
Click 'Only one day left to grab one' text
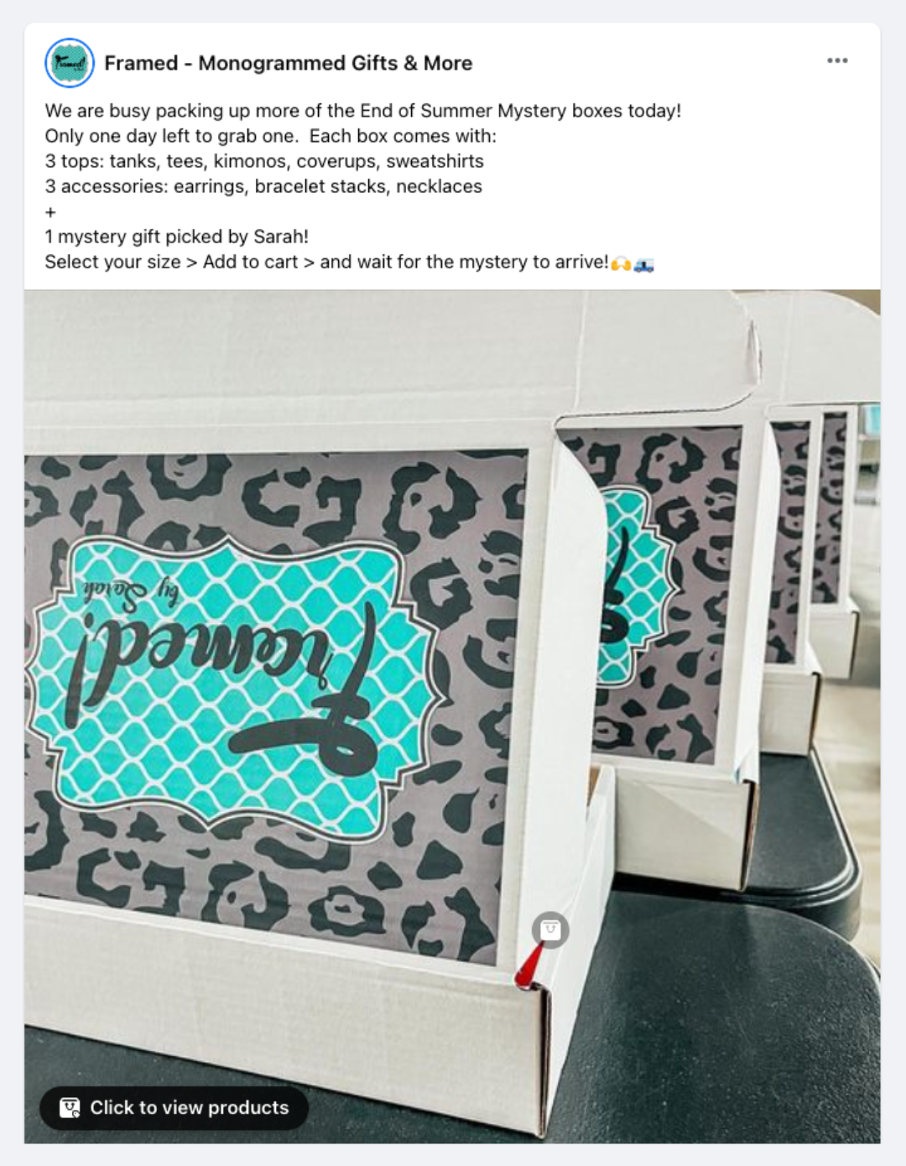click(170, 136)
